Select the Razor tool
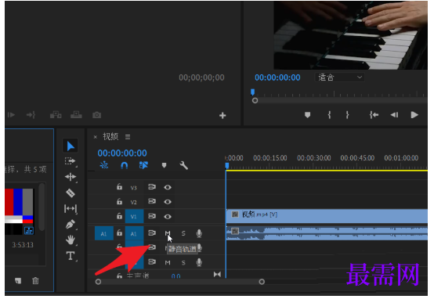Screen dimensions: 434x299 pos(71,193)
